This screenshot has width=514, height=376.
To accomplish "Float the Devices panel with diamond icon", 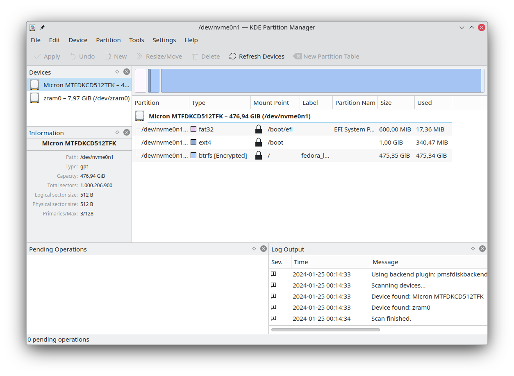I will [x=117, y=72].
